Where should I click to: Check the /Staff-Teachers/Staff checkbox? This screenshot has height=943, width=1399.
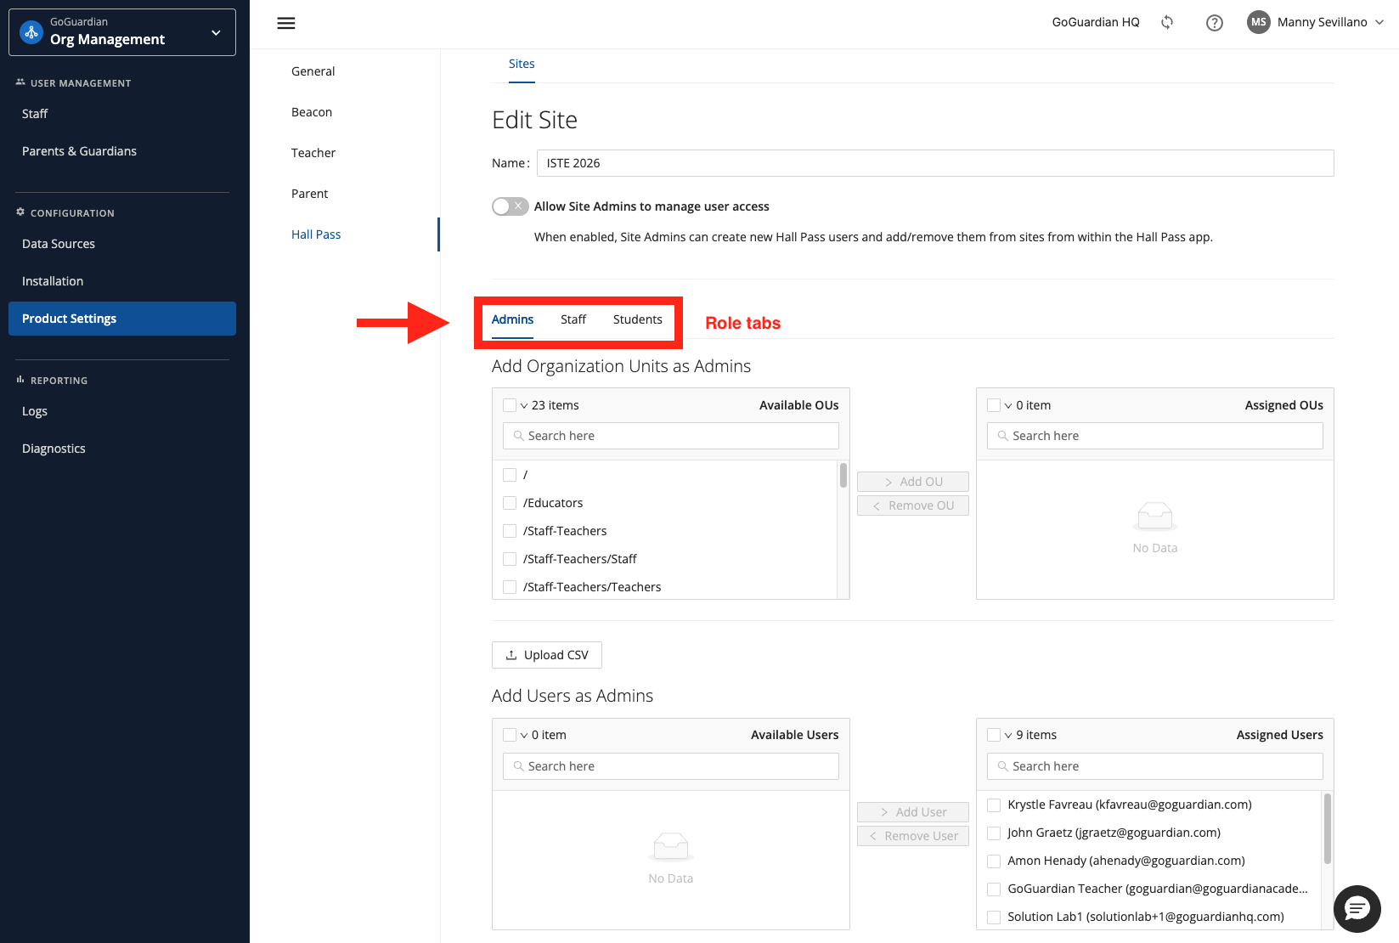(x=510, y=559)
